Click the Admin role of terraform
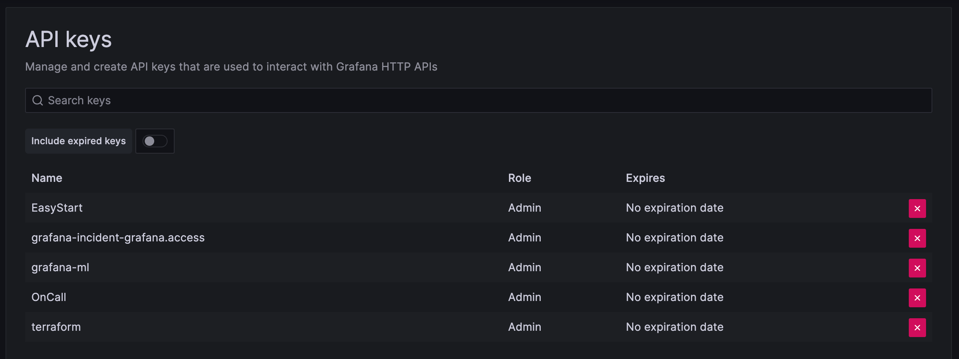 coord(524,327)
